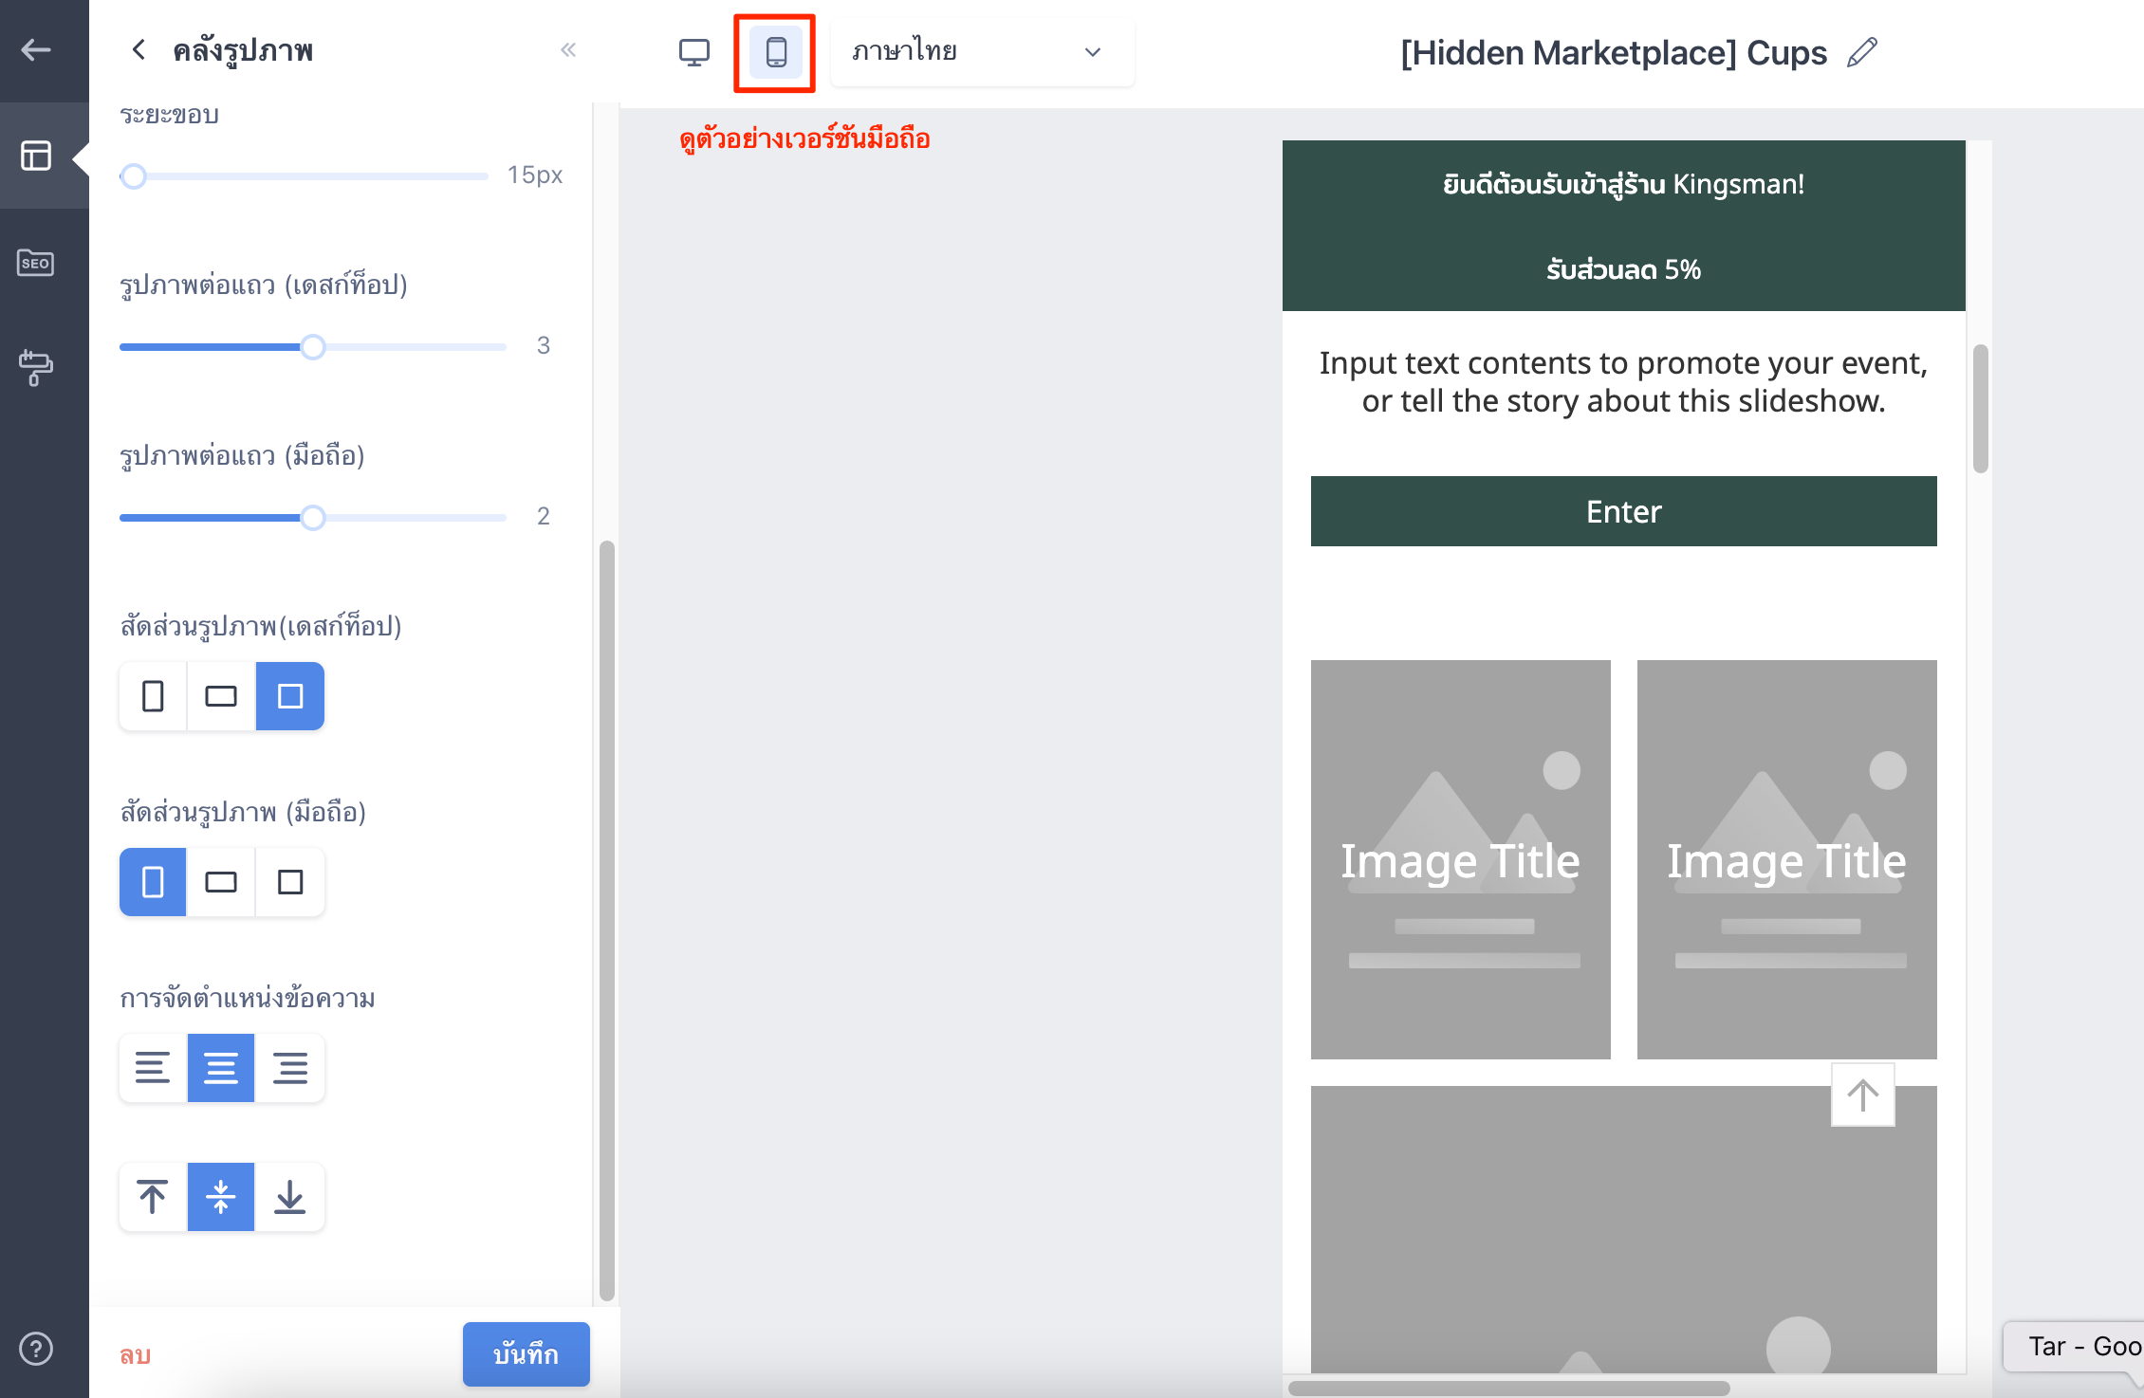Select landscape ratio for desktop images
This screenshot has width=2144, height=1398.
coord(221,696)
